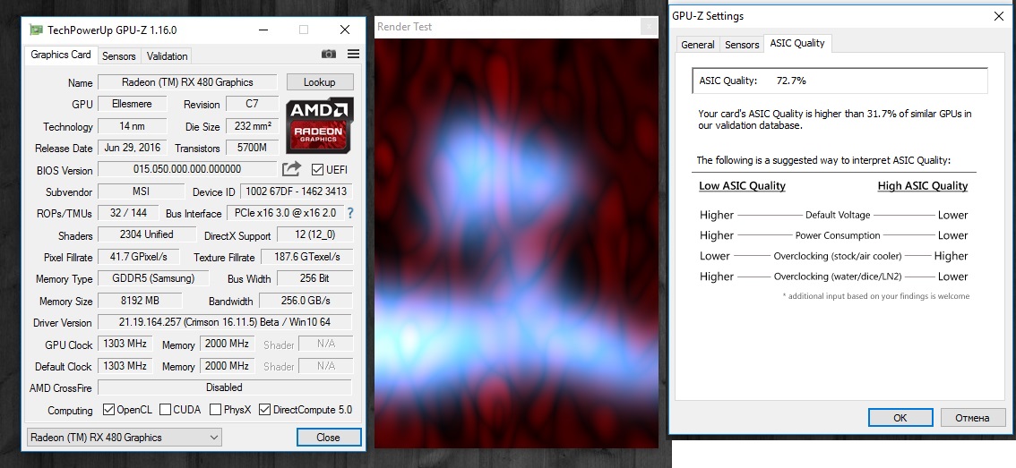
Task: Open the Radeon RX 480 GPU selector dropdown
Action: (x=125, y=438)
